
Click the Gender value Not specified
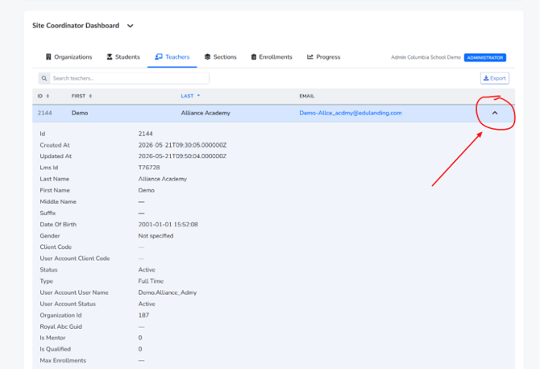[156, 236]
